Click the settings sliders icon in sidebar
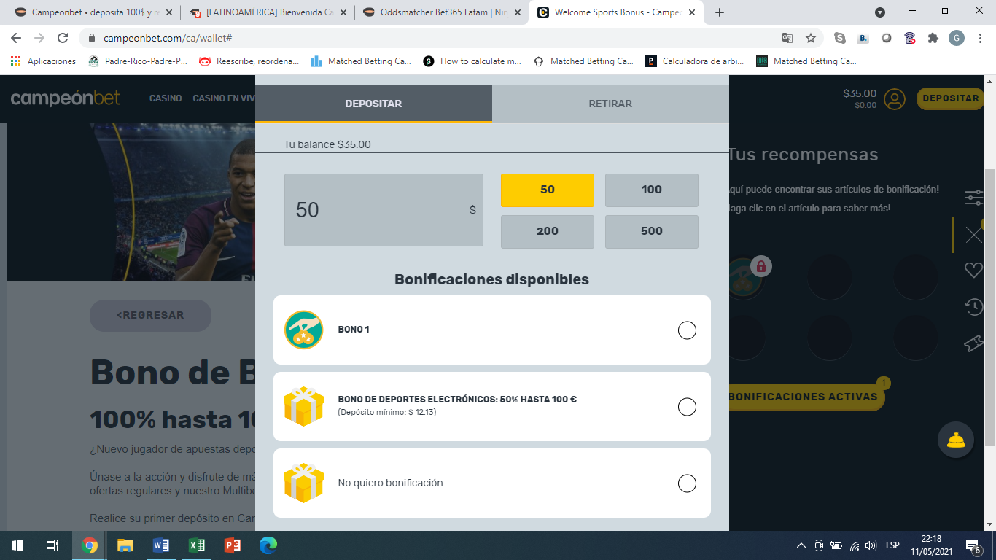The width and height of the screenshot is (996, 560). click(x=973, y=197)
